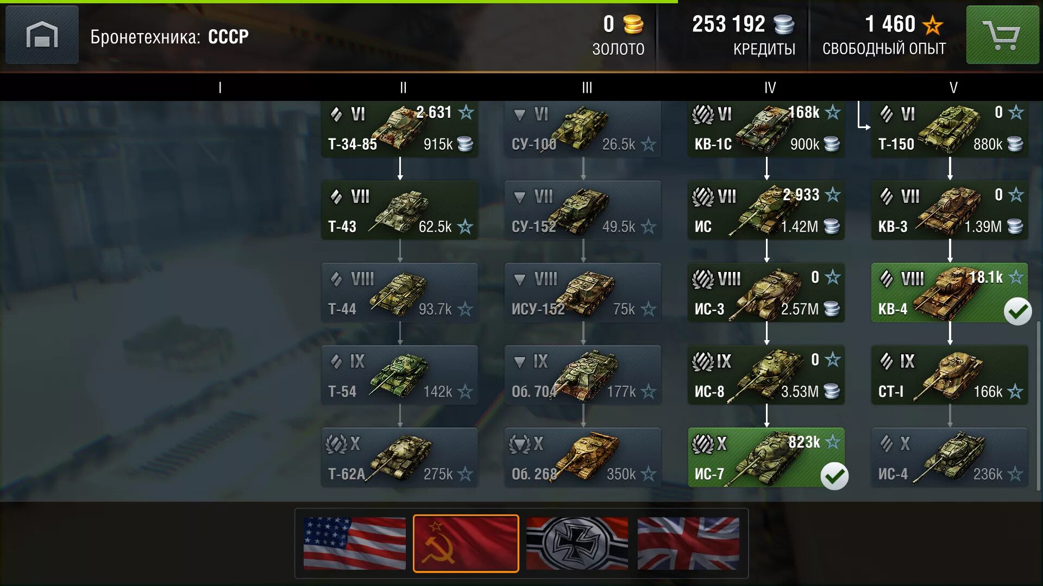Select the Т-62А tier X tank

400,458
